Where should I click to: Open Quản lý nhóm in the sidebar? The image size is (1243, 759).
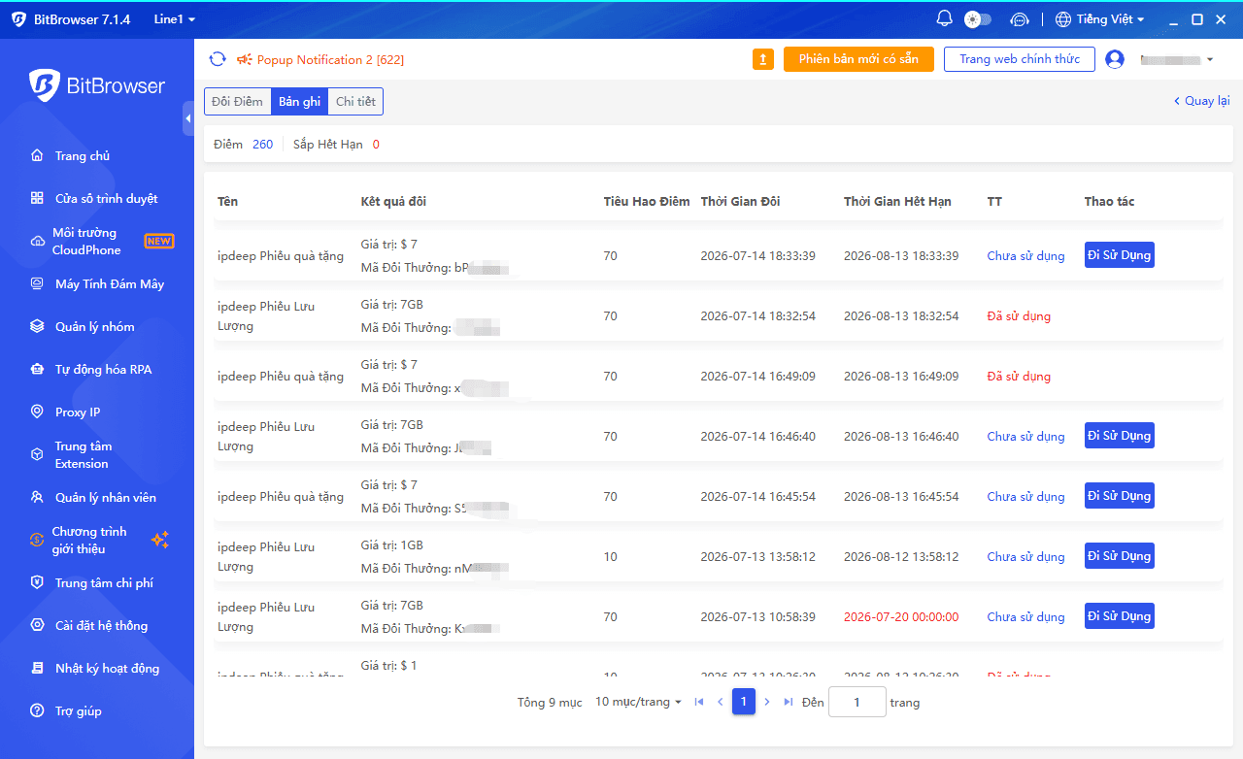(x=97, y=327)
